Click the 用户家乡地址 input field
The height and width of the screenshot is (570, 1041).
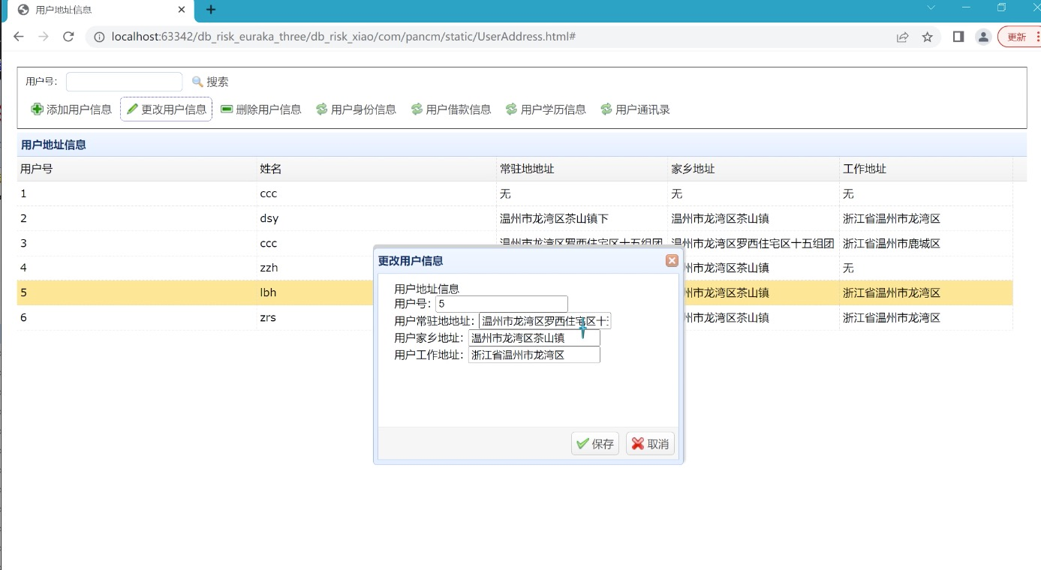click(534, 338)
